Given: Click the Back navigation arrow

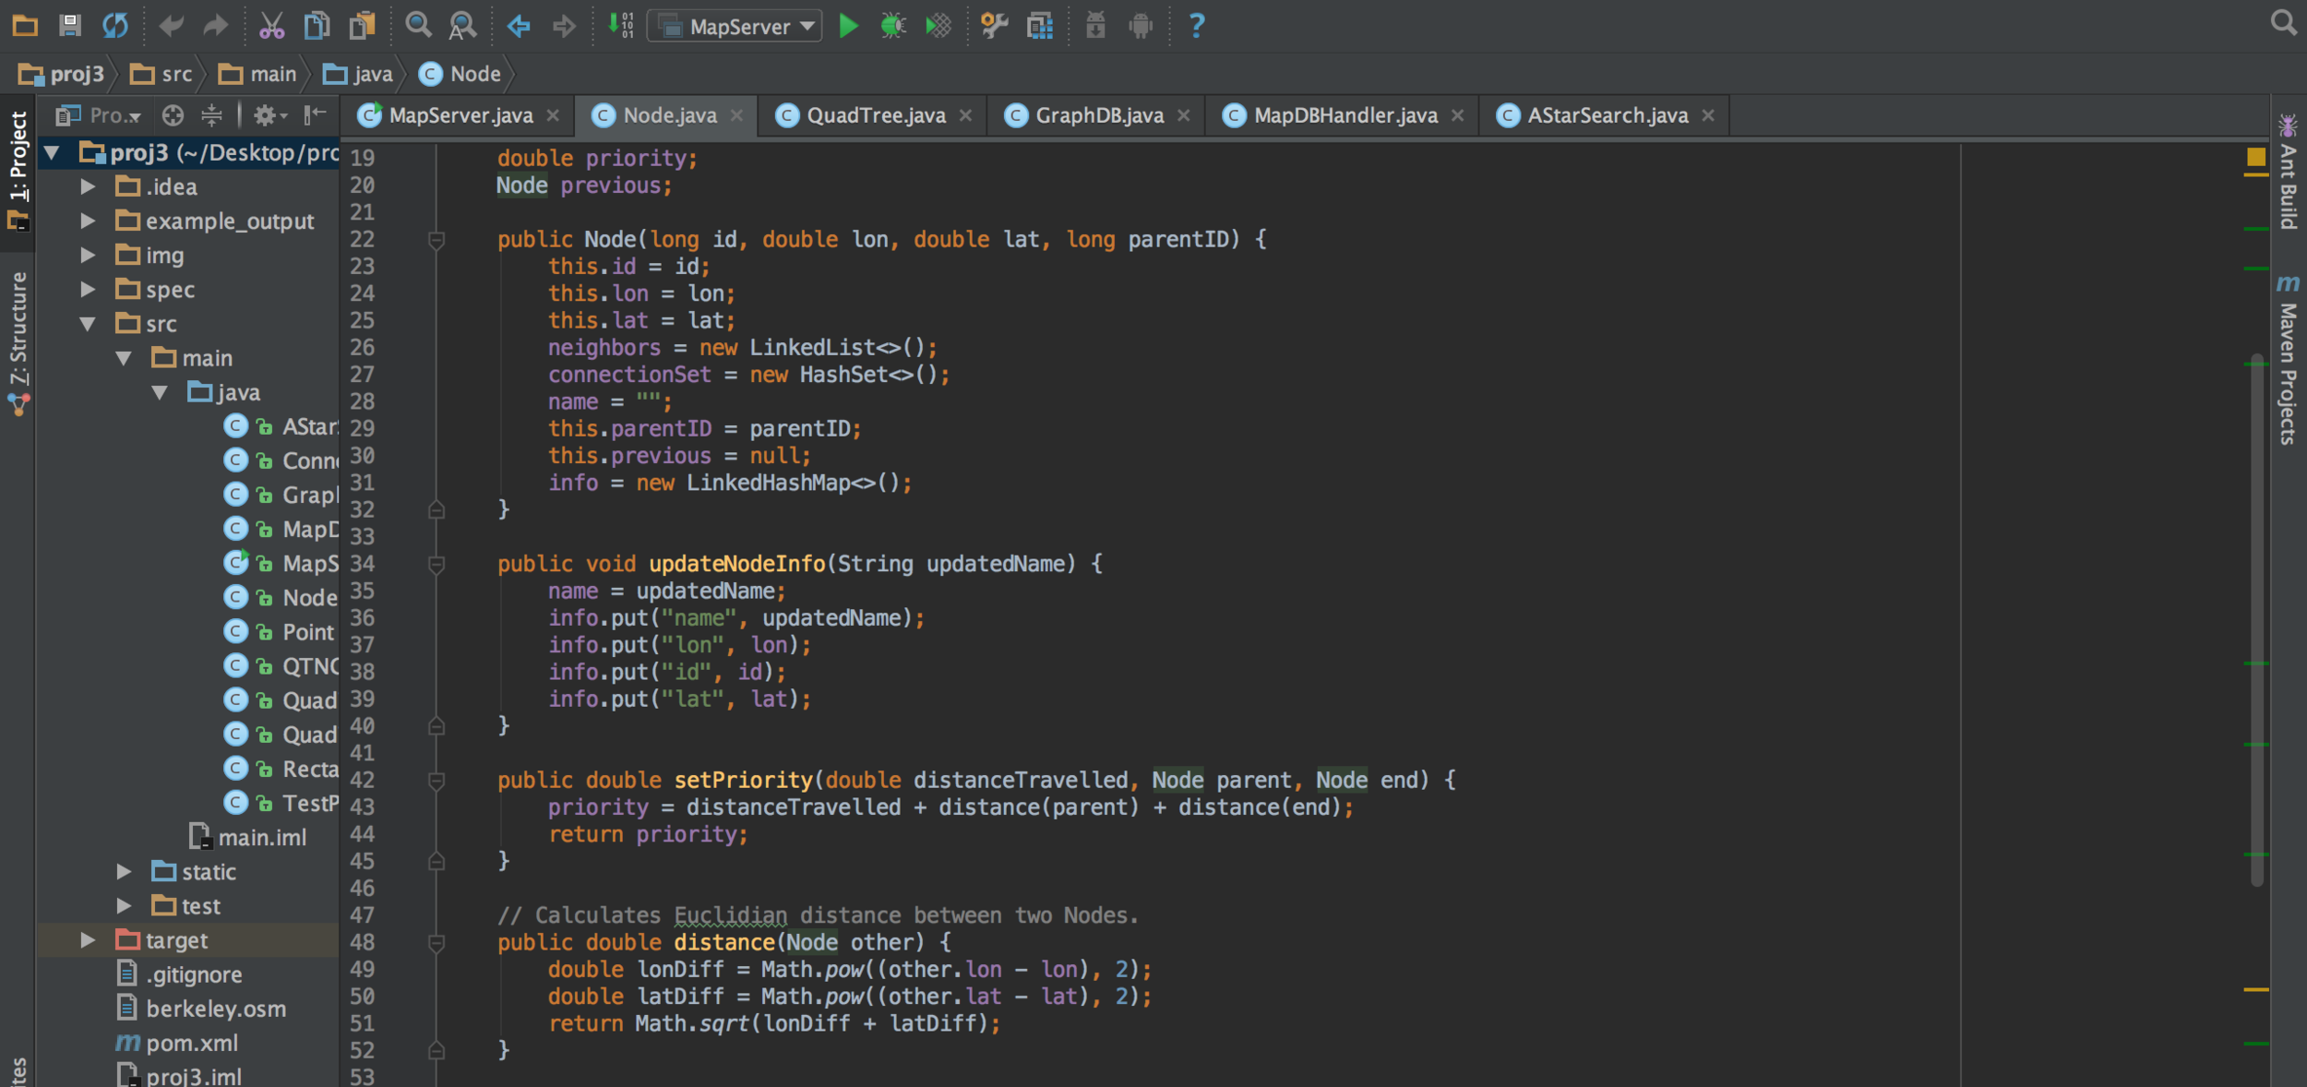Looking at the screenshot, I should point(519,26).
